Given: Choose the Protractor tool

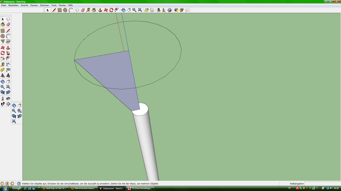Looking at the screenshot, I should pyautogui.click(x=3, y=70).
